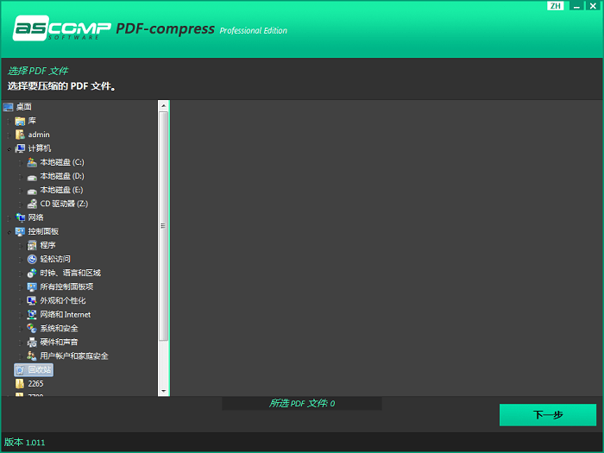This screenshot has height=453, width=604.
Task: Select the 系统和安全 label
Action: (59, 329)
